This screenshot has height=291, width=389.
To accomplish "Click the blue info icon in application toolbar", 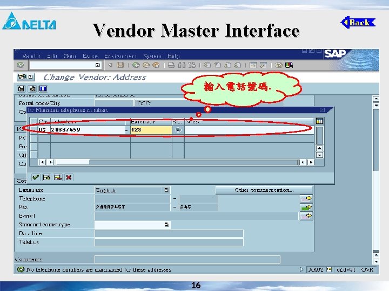I will (43, 88).
